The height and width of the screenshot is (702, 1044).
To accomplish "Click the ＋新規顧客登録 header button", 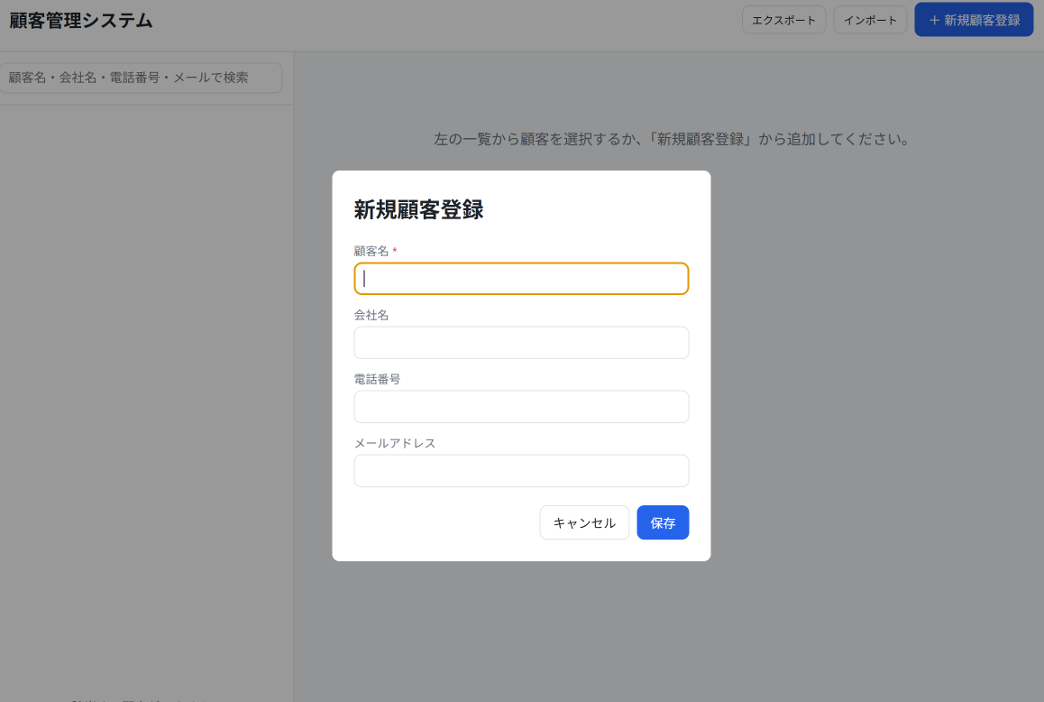I will click(x=974, y=20).
